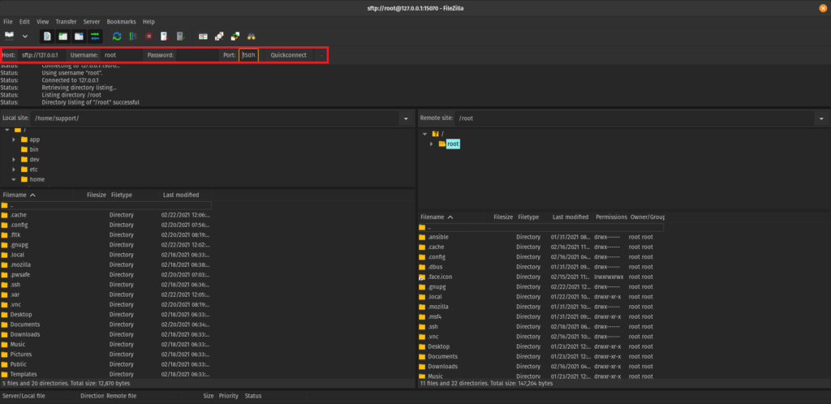This screenshot has width=831, height=404.
Task: Open the Help menu
Action: [x=149, y=22]
